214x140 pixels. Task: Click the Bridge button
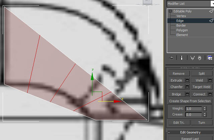pyautogui.click(x=177, y=94)
